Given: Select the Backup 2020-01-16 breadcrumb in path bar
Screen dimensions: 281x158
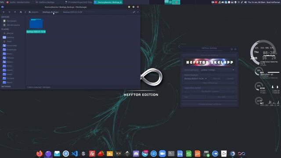Looking at the screenshot, I should [72, 12].
